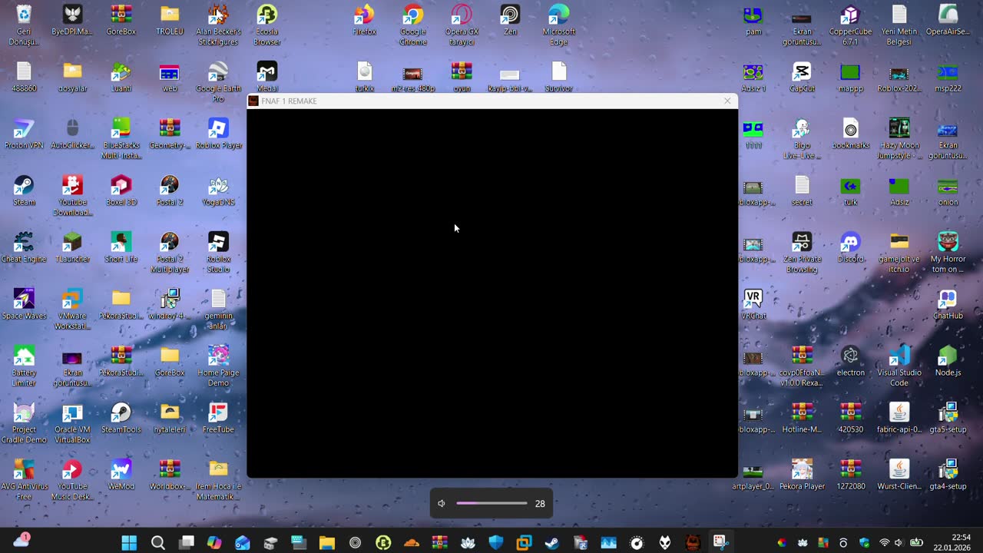Image resolution: width=983 pixels, height=553 pixels.
Task: Close the FNAF 1 REMAKE window
Action: (727, 101)
